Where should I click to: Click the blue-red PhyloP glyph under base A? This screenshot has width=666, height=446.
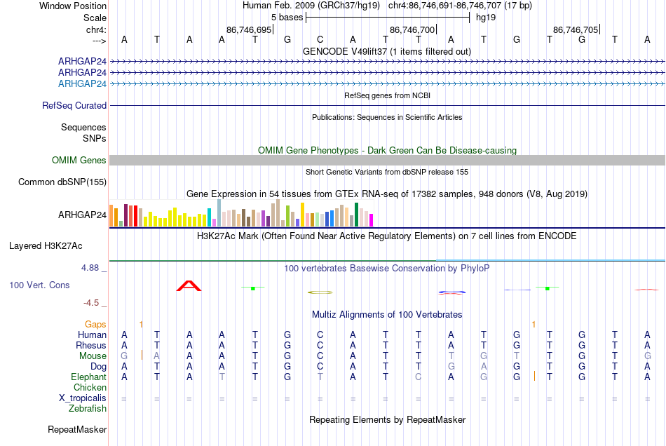tap(451, 292)
